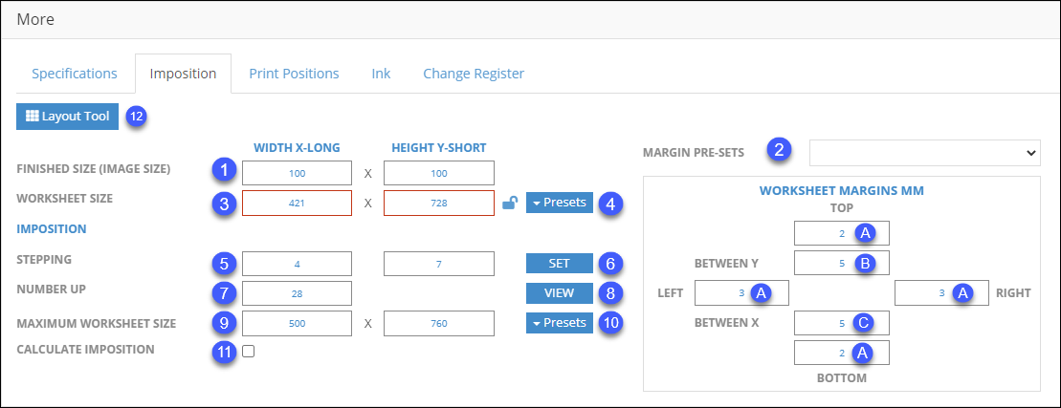Click the VIEW number up button
1061x408 pixels.
click(560, 293)
